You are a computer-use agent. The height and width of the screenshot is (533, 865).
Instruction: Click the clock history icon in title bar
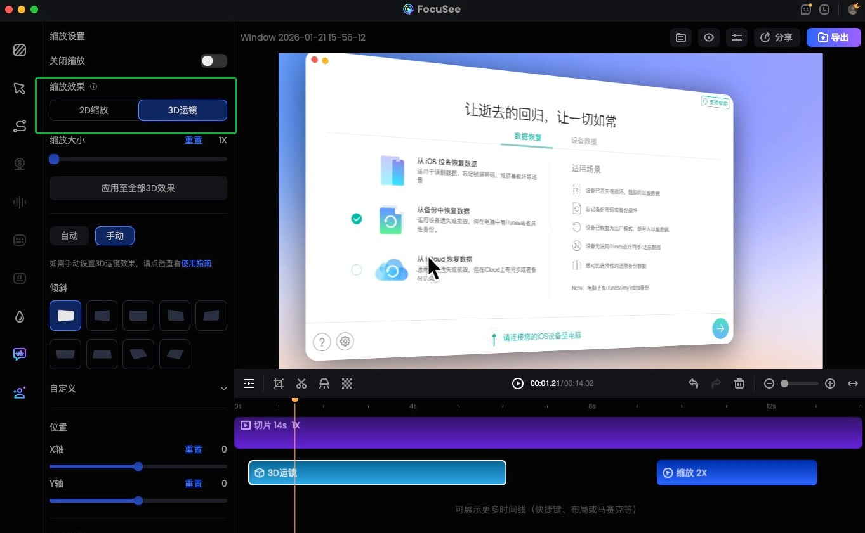point(824,10)
